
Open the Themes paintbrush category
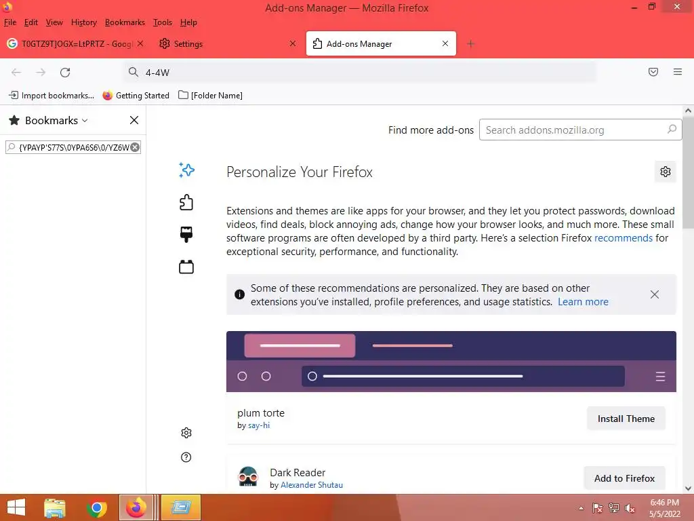point(186,234)
